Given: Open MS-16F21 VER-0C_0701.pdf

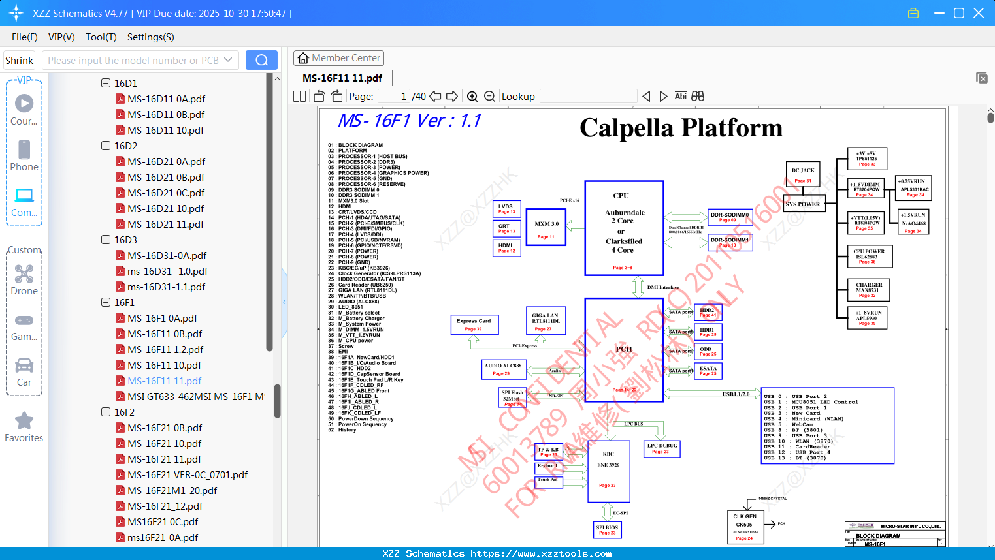Looking at the screenshot, I should point(188,474).
